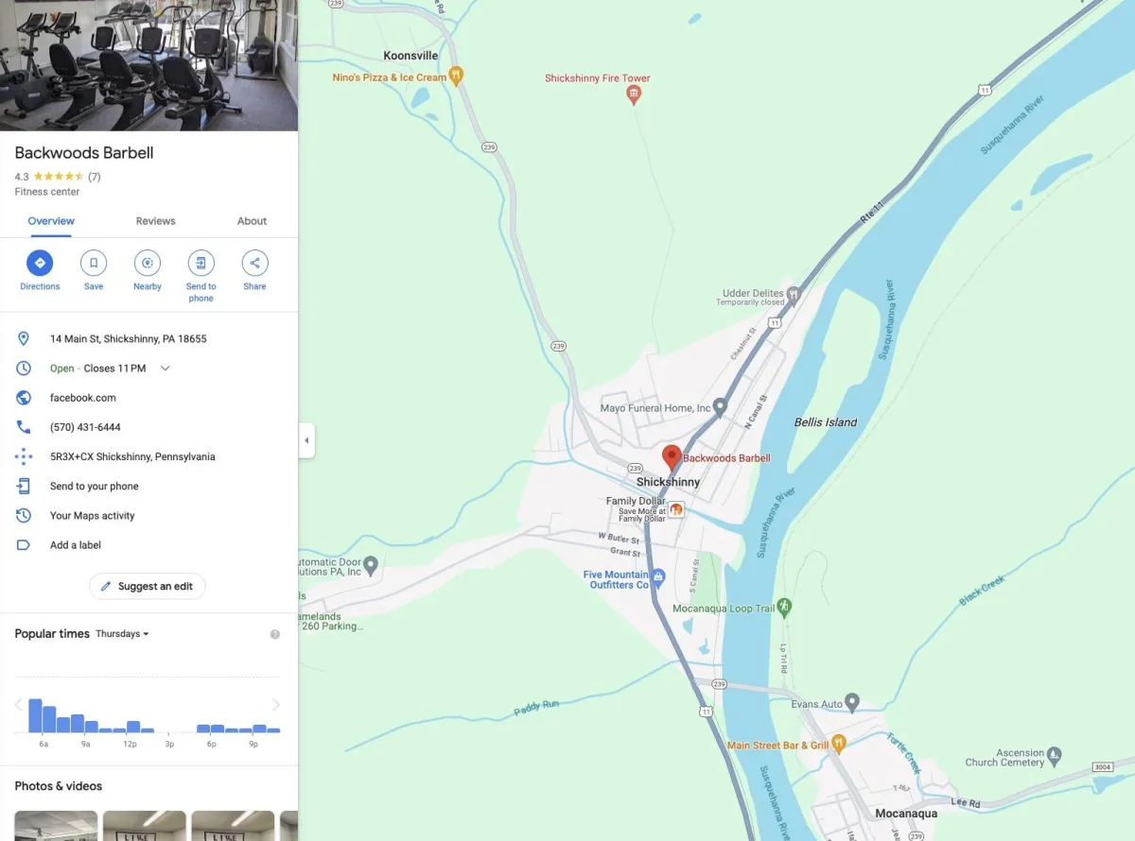The width and height of the screenshot is (1135, 841).
Task: Click Your Maps activity text
Action: click(x=92, y=516)
